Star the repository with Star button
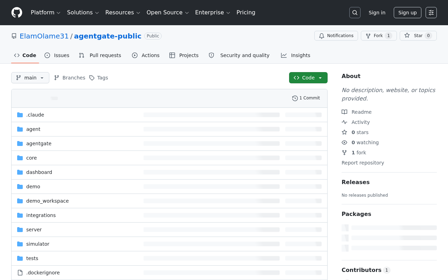The image size is (448, 280). click(x=418, y=36)
